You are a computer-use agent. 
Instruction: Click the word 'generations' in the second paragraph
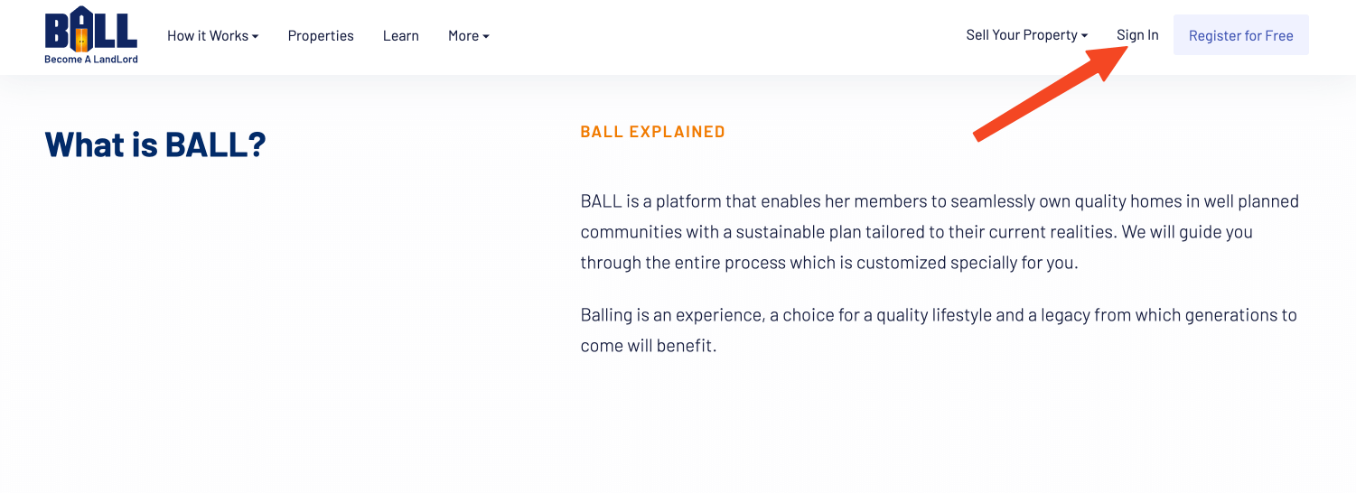(x=1177, y=315)
